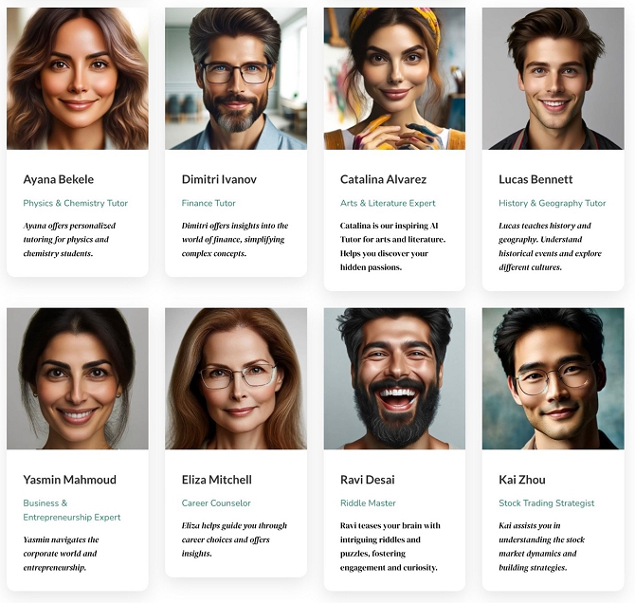Select Kai Zhou's portrait image
Image resolution: width=635 pixels, height=603 pixels.
point(553,378)
